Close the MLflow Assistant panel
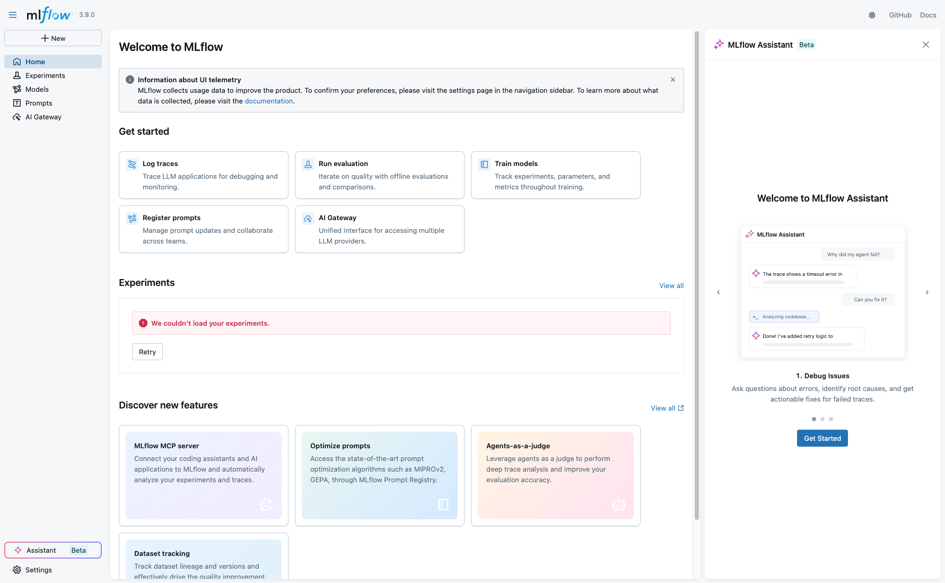The image size is (945, 583). click(926, 45)
